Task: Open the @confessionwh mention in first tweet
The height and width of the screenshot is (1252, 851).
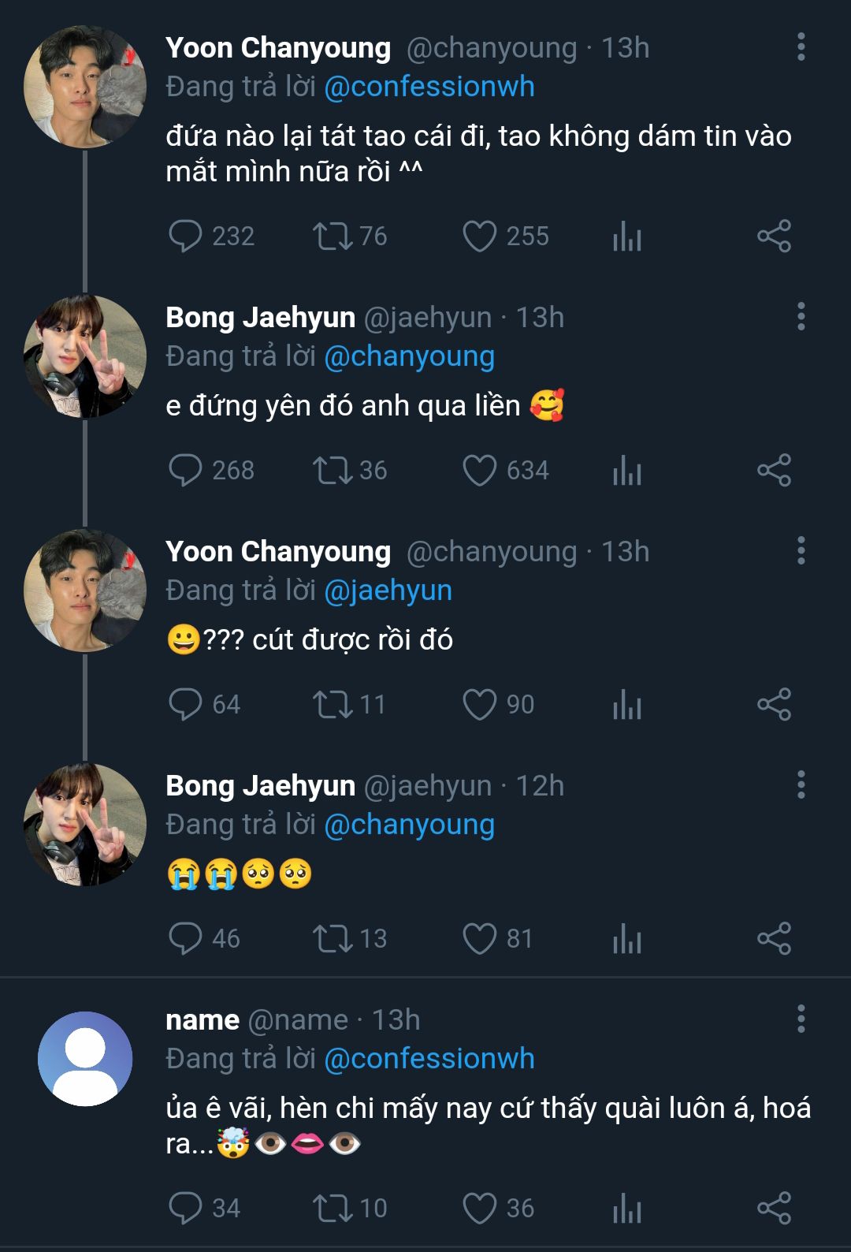Action: 429,87
